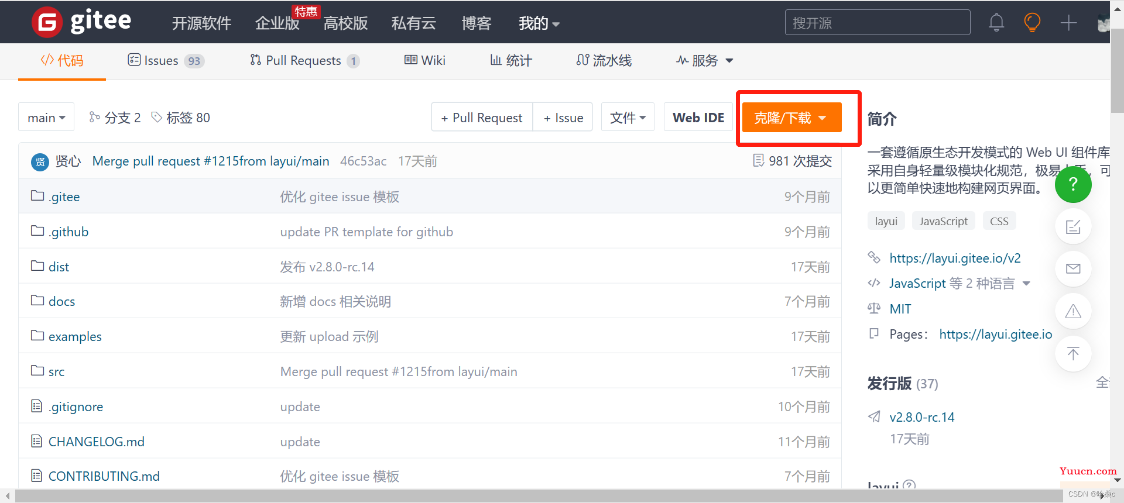Click the CSS topic tag
Image resolution: width=1124 pixels, height=503 pixels.
click(999, 221)
